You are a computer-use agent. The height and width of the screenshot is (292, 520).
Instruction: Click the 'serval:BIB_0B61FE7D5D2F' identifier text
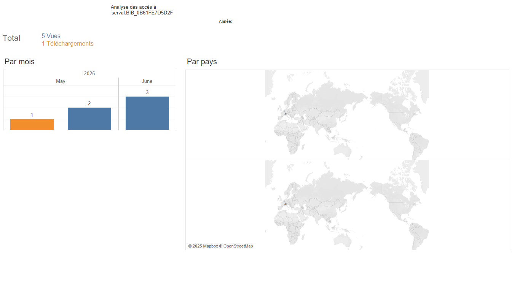click(x=142, y=13)
